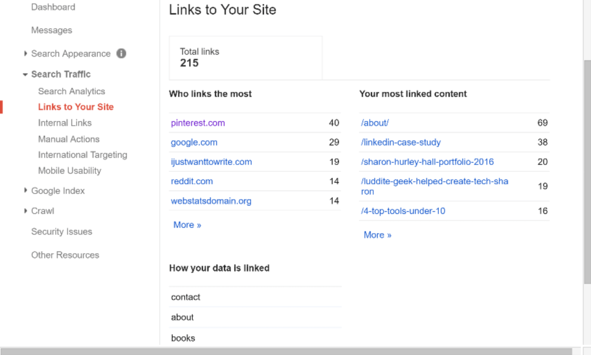The height and width of the screenshot is (355, 591).
Task: Click the Search Appearance info icon
Action: tap(121, 53)
